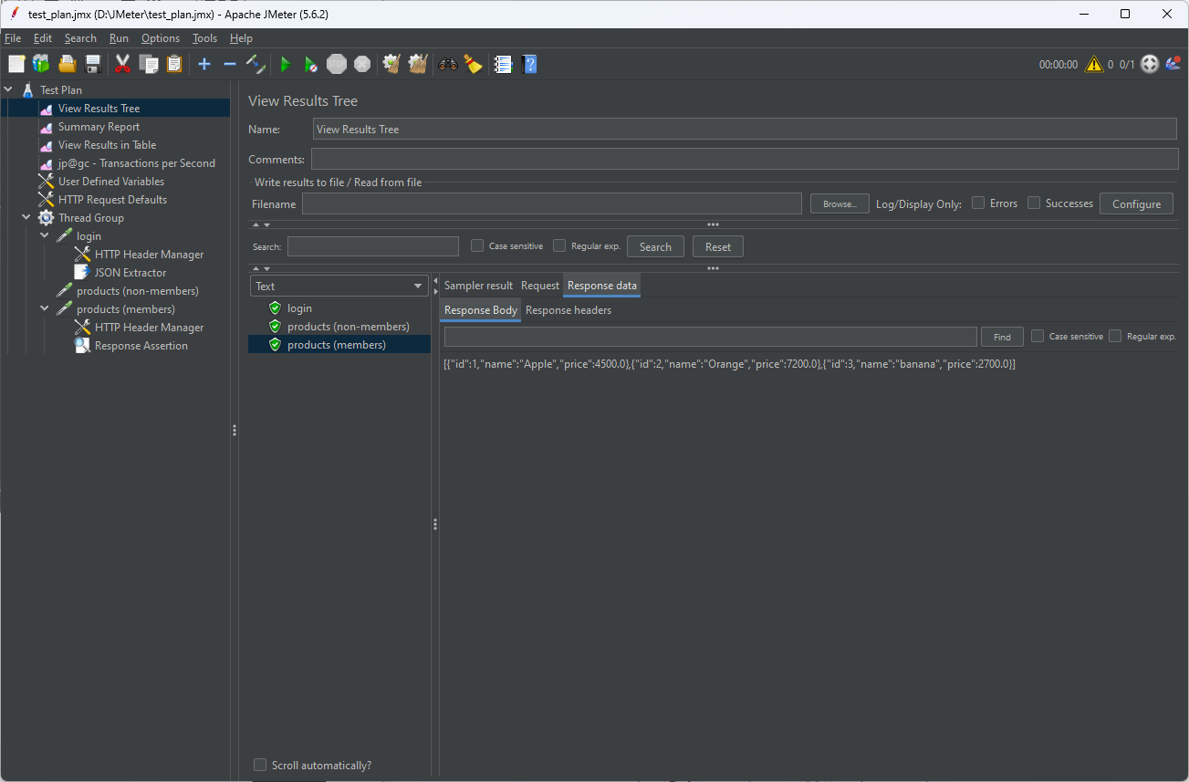This screenshot has width=1189, height=782.
Task: Switch to the Response headers tab
Action: pos(568,310)
